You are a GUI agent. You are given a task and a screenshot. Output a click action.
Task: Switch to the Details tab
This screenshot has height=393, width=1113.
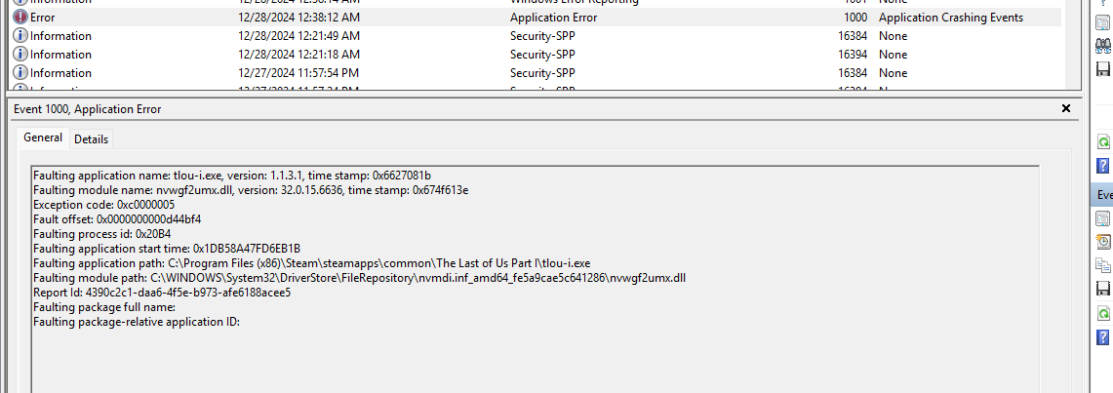click(91, 139)
